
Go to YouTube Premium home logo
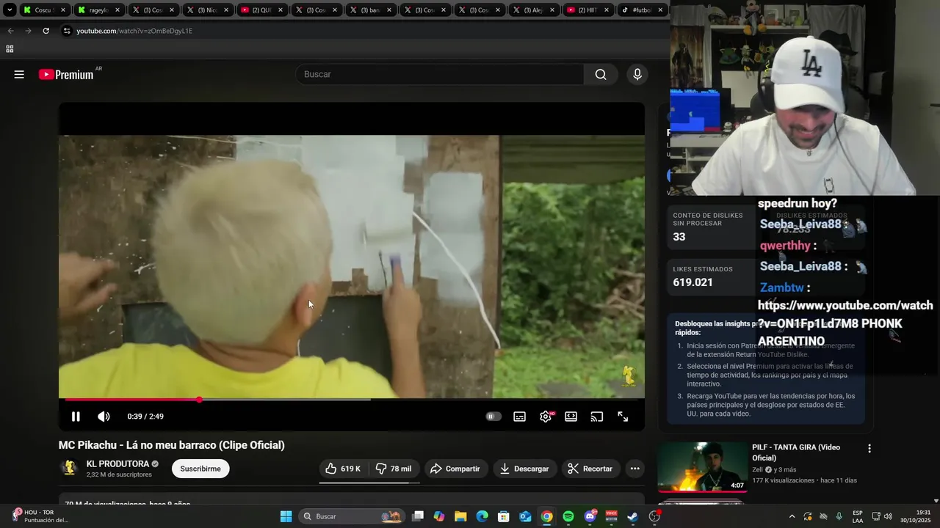[66, 74]
